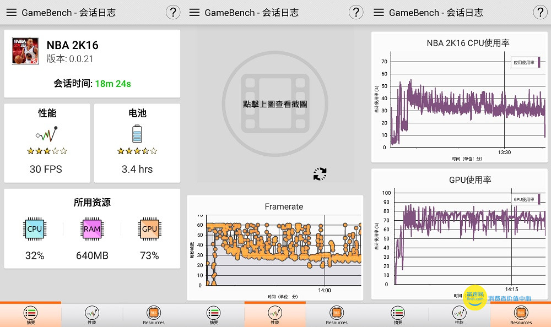The height and width of the screenshot is (327, 551).
Task: Click help question mark in right panel
Action: (x=540, y=12)
